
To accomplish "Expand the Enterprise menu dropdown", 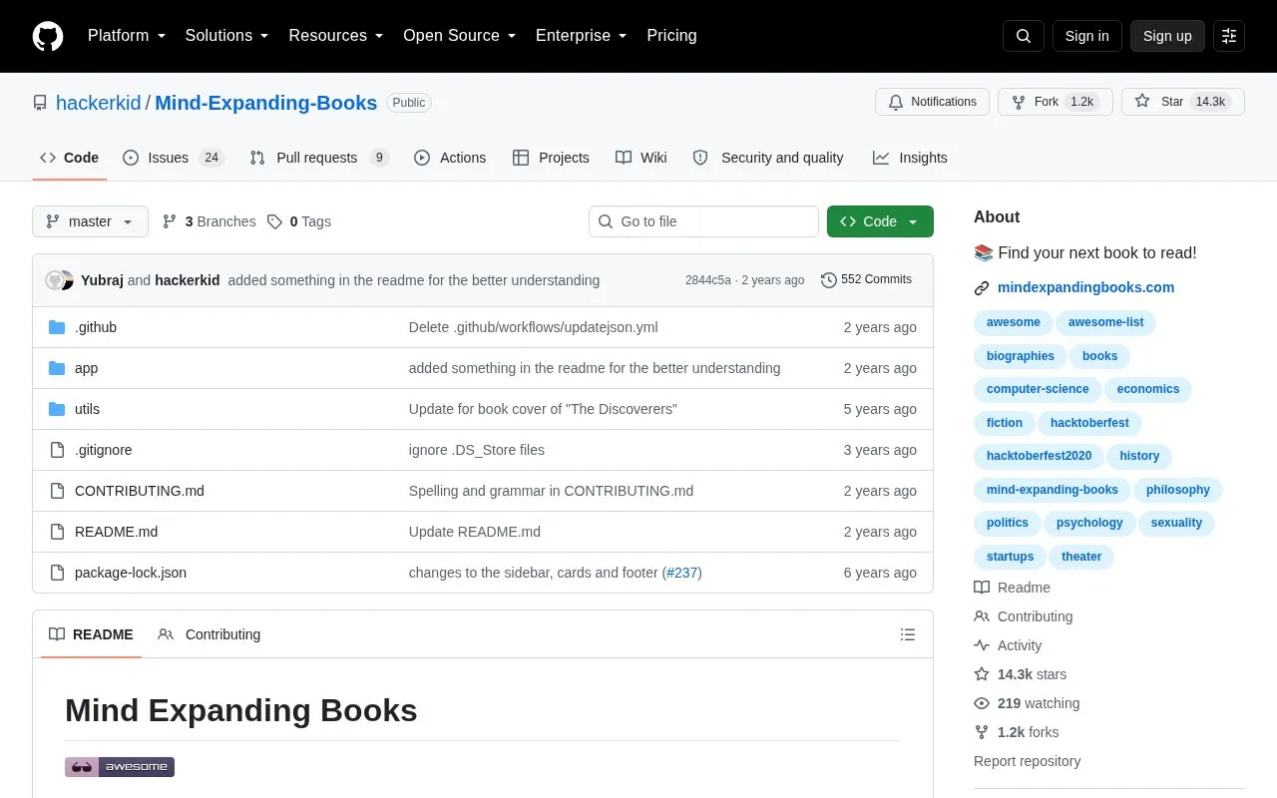I will (582, 36).
